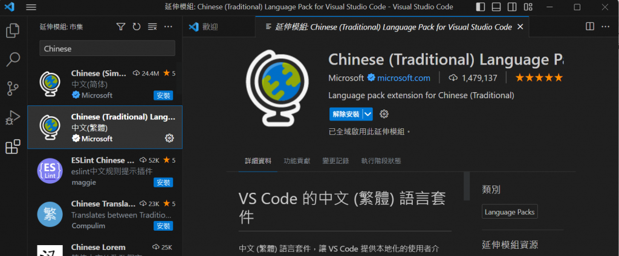619x256 pixels.
Task: Click the 解除安裝 uninstall button
Action: coord(346,114)
